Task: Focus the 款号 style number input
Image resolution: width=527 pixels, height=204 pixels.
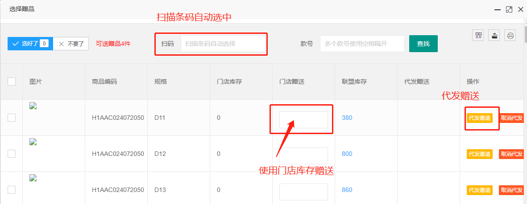Action: pyautogui.click(x=362, y=44)
